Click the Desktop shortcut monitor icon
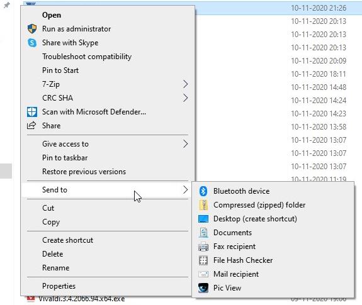This screenshot has height=305, width=362. (203, 219)
